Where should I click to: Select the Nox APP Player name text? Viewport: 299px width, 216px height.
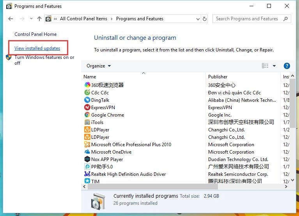point(107,159)
